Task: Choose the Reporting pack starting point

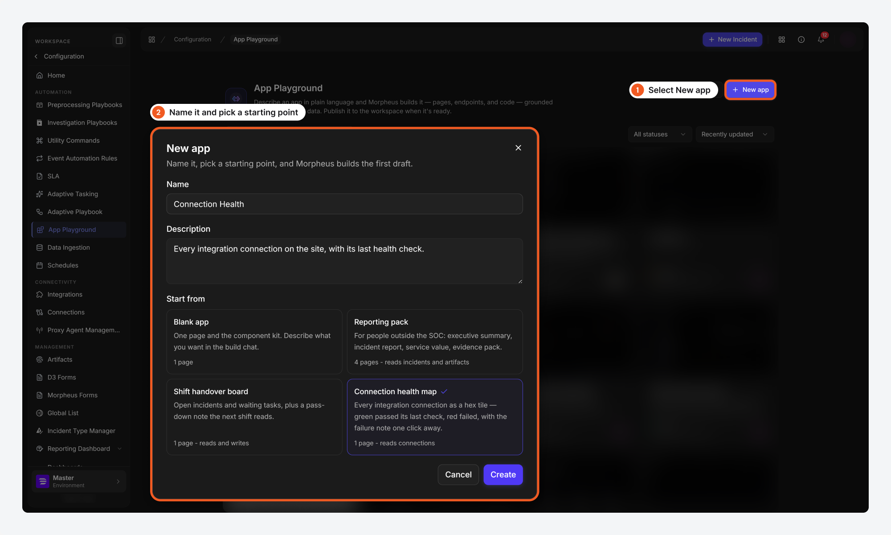Action: (x=435, y=342)
